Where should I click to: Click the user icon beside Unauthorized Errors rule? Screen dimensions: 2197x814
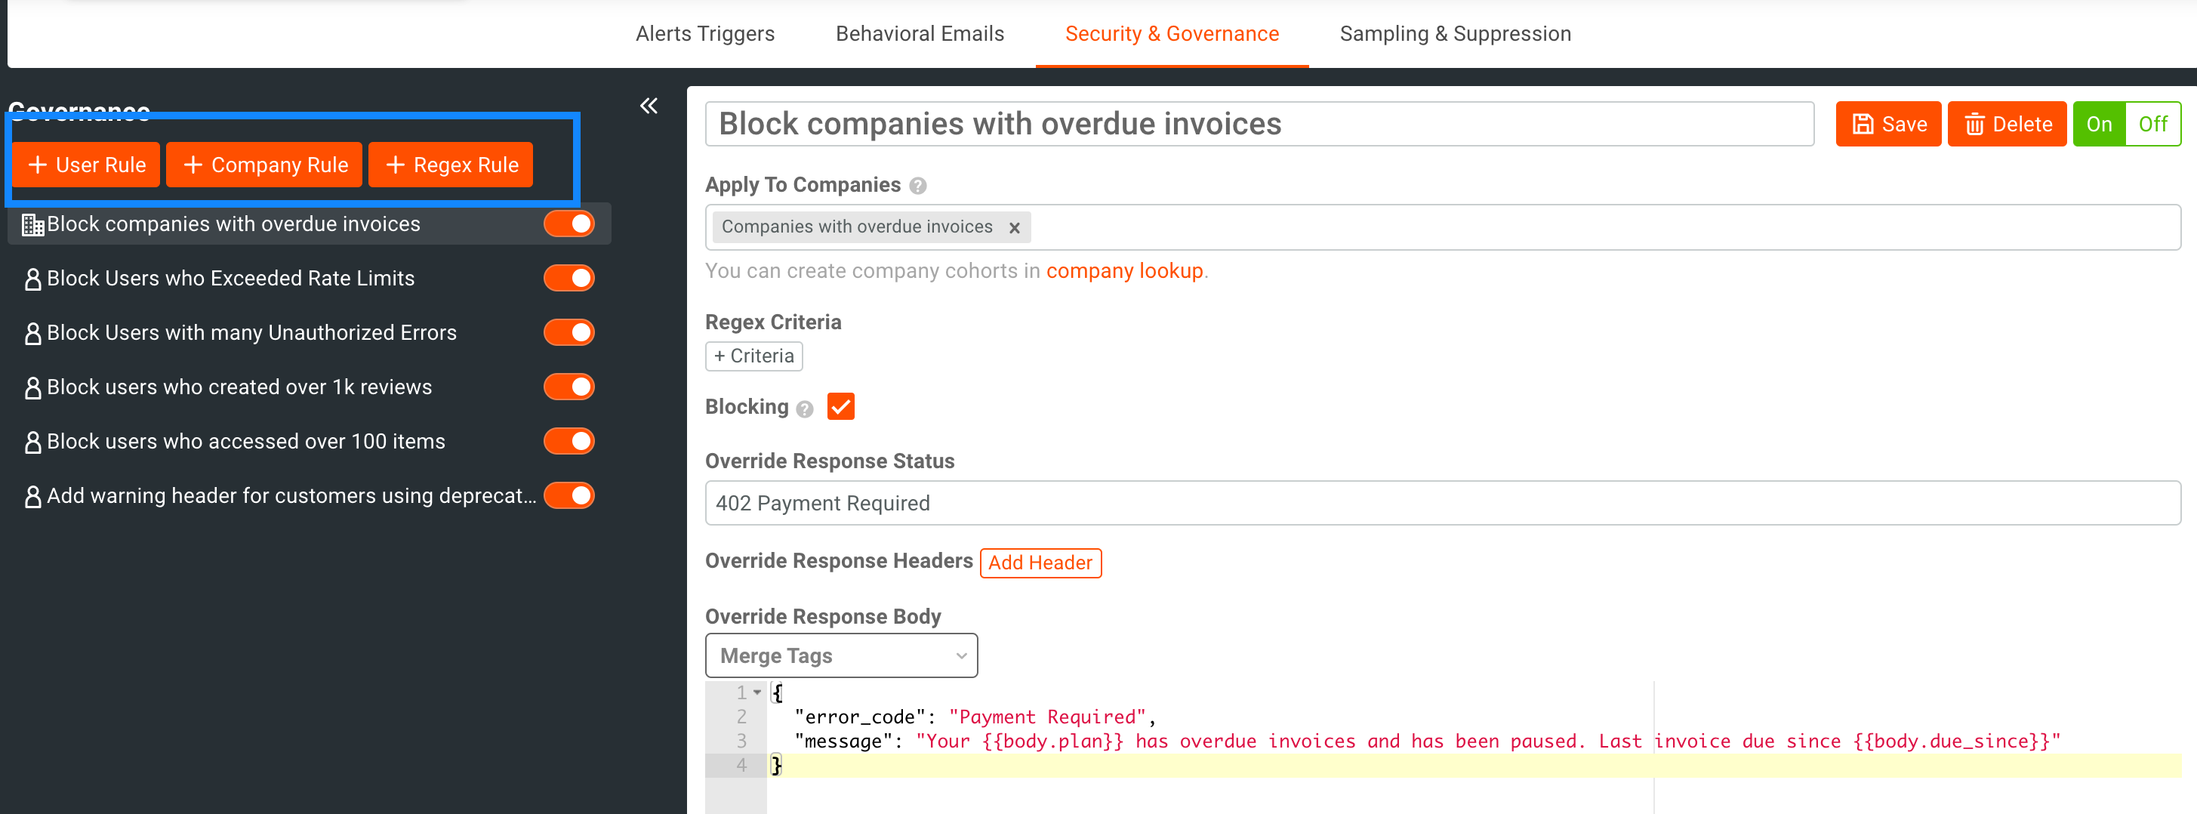[x=32, y=334]
